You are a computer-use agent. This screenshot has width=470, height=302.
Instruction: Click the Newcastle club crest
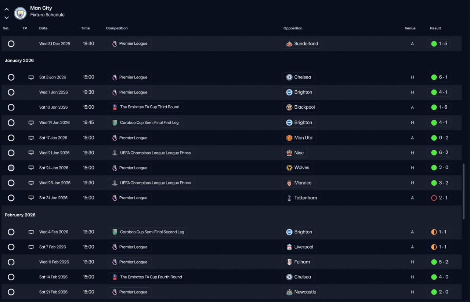289,292
